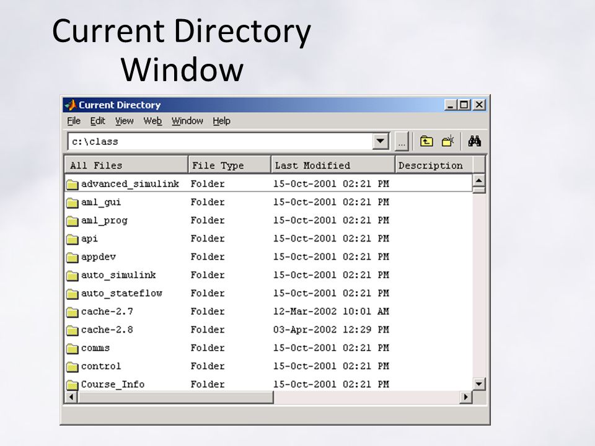This screenshot has width=595, height=446.
Task: Click the current directory path field
Action: pos(220,141)
